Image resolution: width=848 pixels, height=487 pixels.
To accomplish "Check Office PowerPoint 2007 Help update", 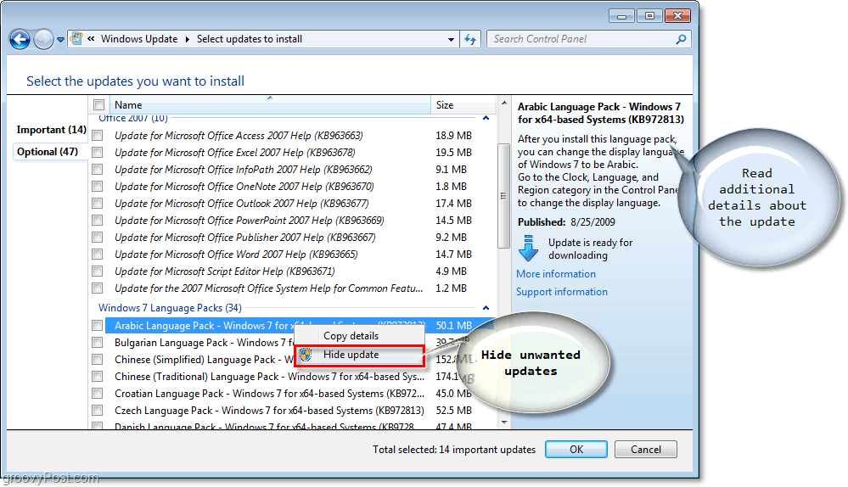I will [98, 221].
